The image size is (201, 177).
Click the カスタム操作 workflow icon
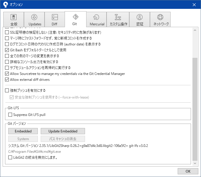pyautogui.click(x=118, y=17)
